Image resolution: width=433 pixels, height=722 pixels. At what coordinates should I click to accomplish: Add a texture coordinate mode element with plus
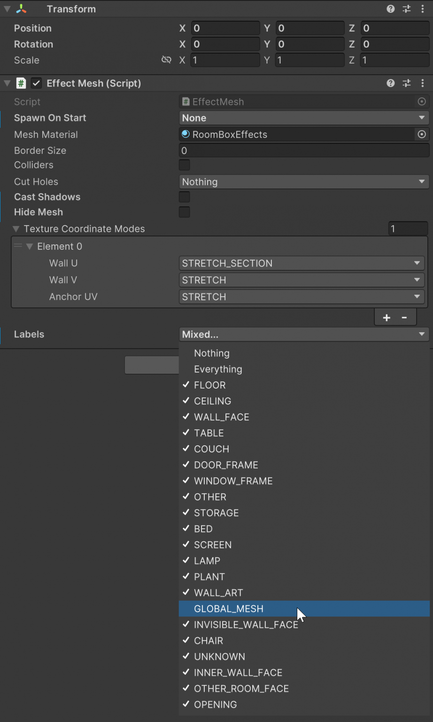tap(387, 318)
